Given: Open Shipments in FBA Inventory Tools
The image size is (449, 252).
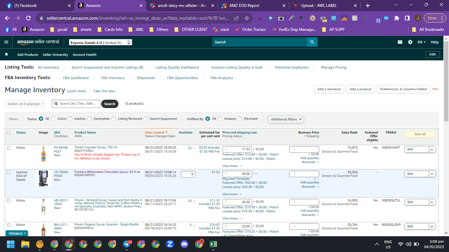Looking at the screenshot, I should coord(146,78).
